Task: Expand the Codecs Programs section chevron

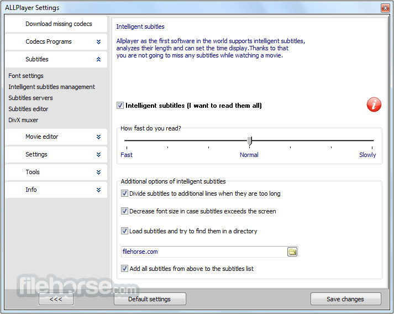Action: coord(98,41)
